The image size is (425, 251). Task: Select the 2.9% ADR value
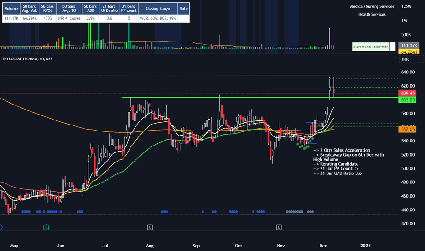[x=91, y=18]
